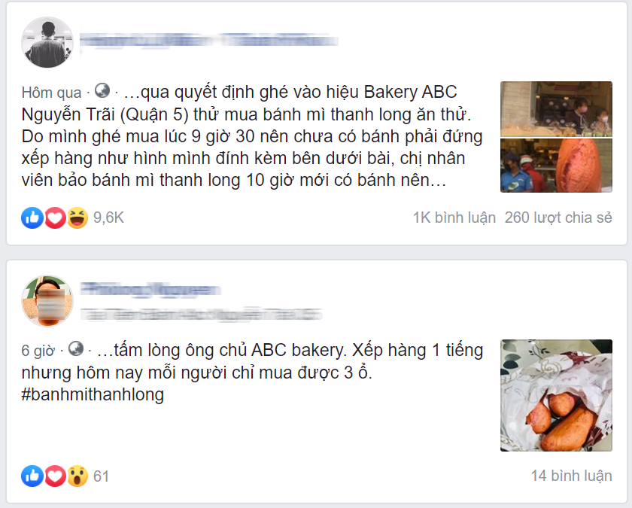Screen dimensions: 632x508
Task: Open the 14 bình luận comments
Action: point(572,476)
